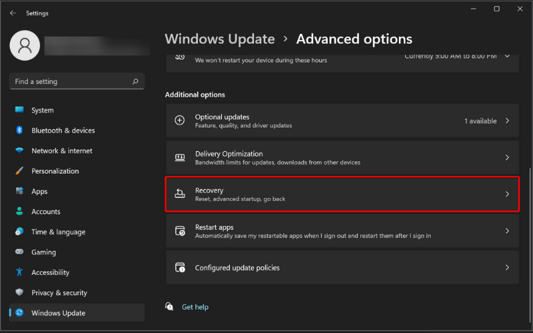Click 'We won't restart your device' text

pos(261,60)
